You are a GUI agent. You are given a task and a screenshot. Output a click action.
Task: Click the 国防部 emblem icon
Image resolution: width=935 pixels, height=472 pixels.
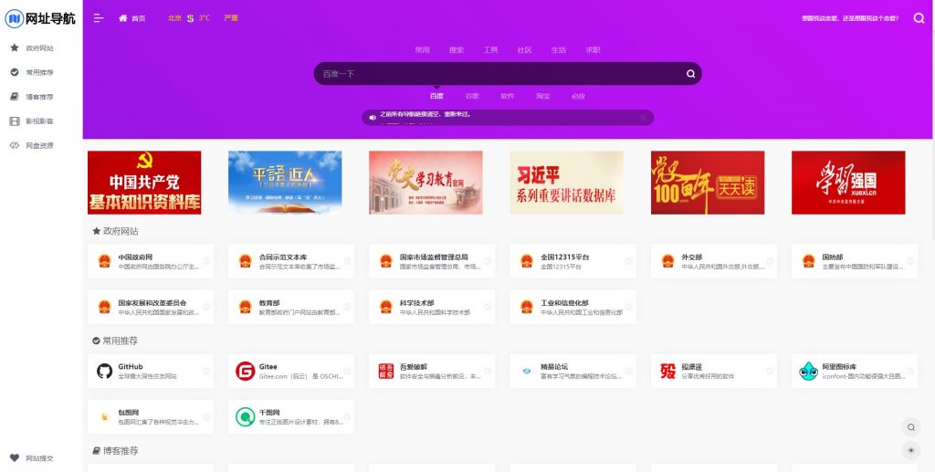(x=809, y=261)
